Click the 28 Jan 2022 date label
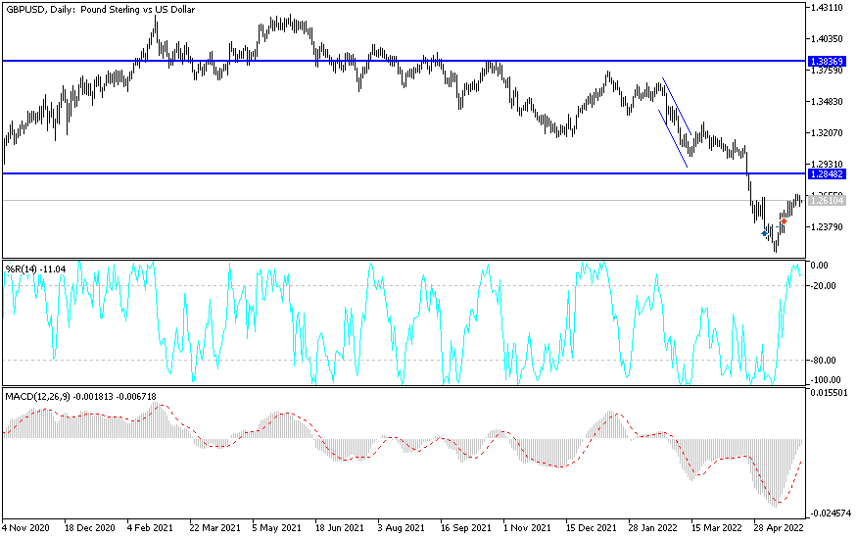Screen dimensions: 857x539 click(652, 528)
